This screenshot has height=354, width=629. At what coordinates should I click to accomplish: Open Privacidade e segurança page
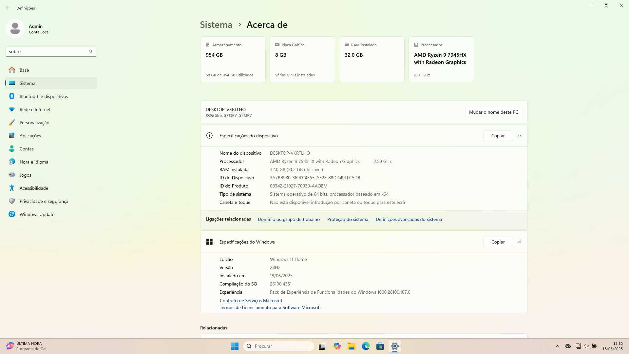pos(51,201)
